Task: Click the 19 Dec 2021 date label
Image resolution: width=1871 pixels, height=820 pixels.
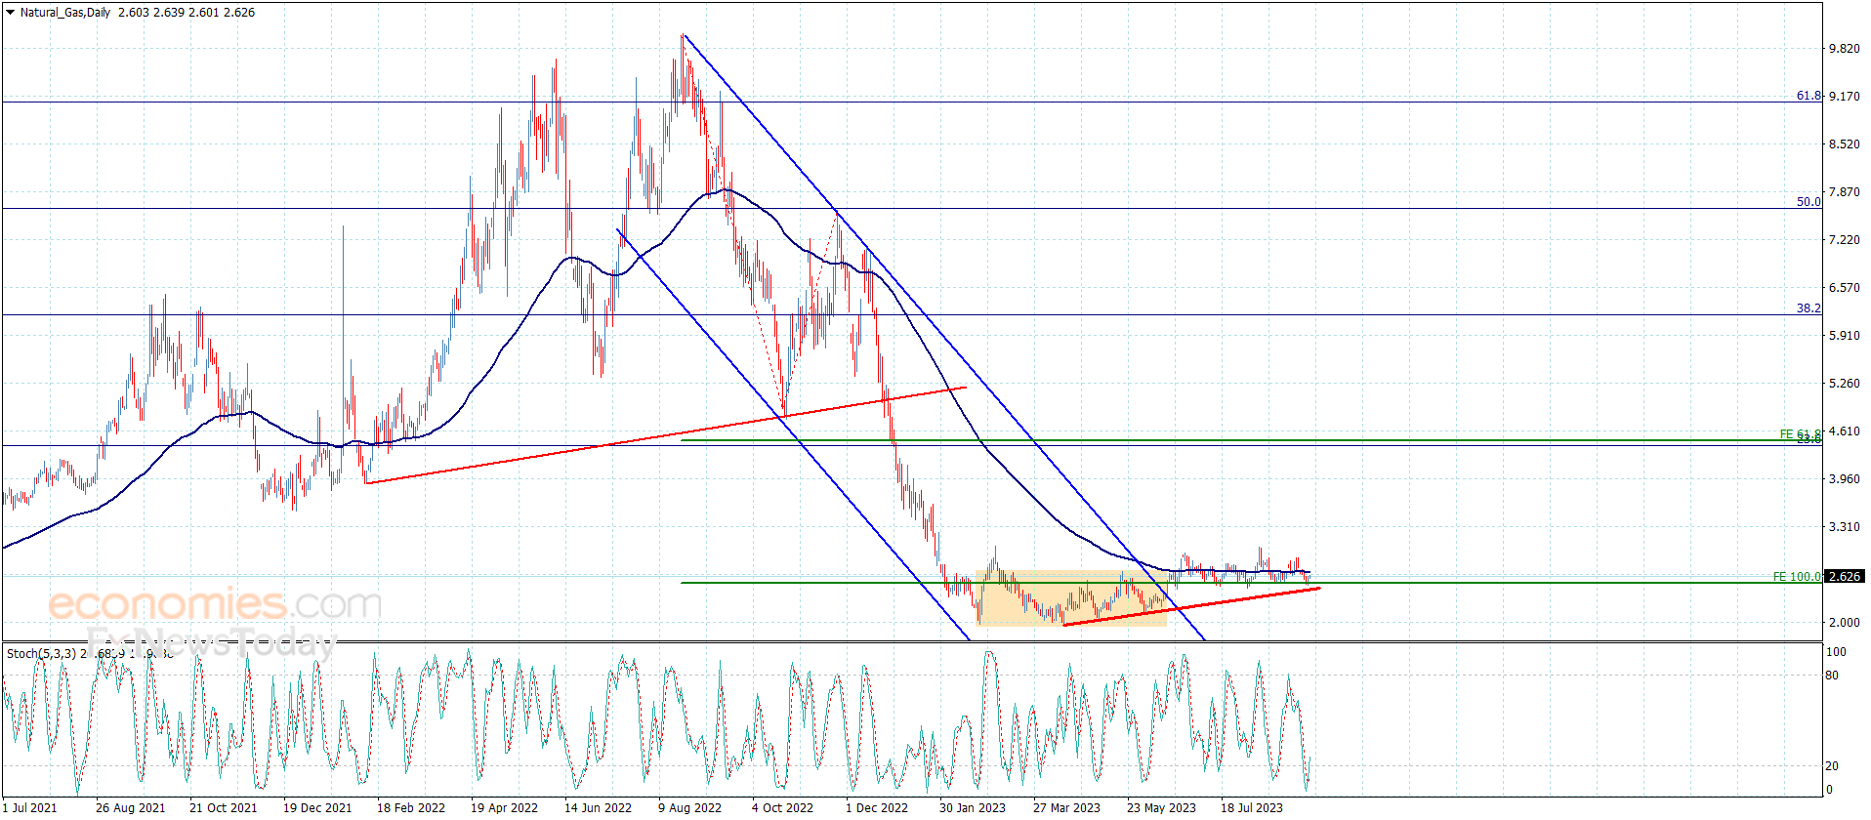Action: pos(317,807)
